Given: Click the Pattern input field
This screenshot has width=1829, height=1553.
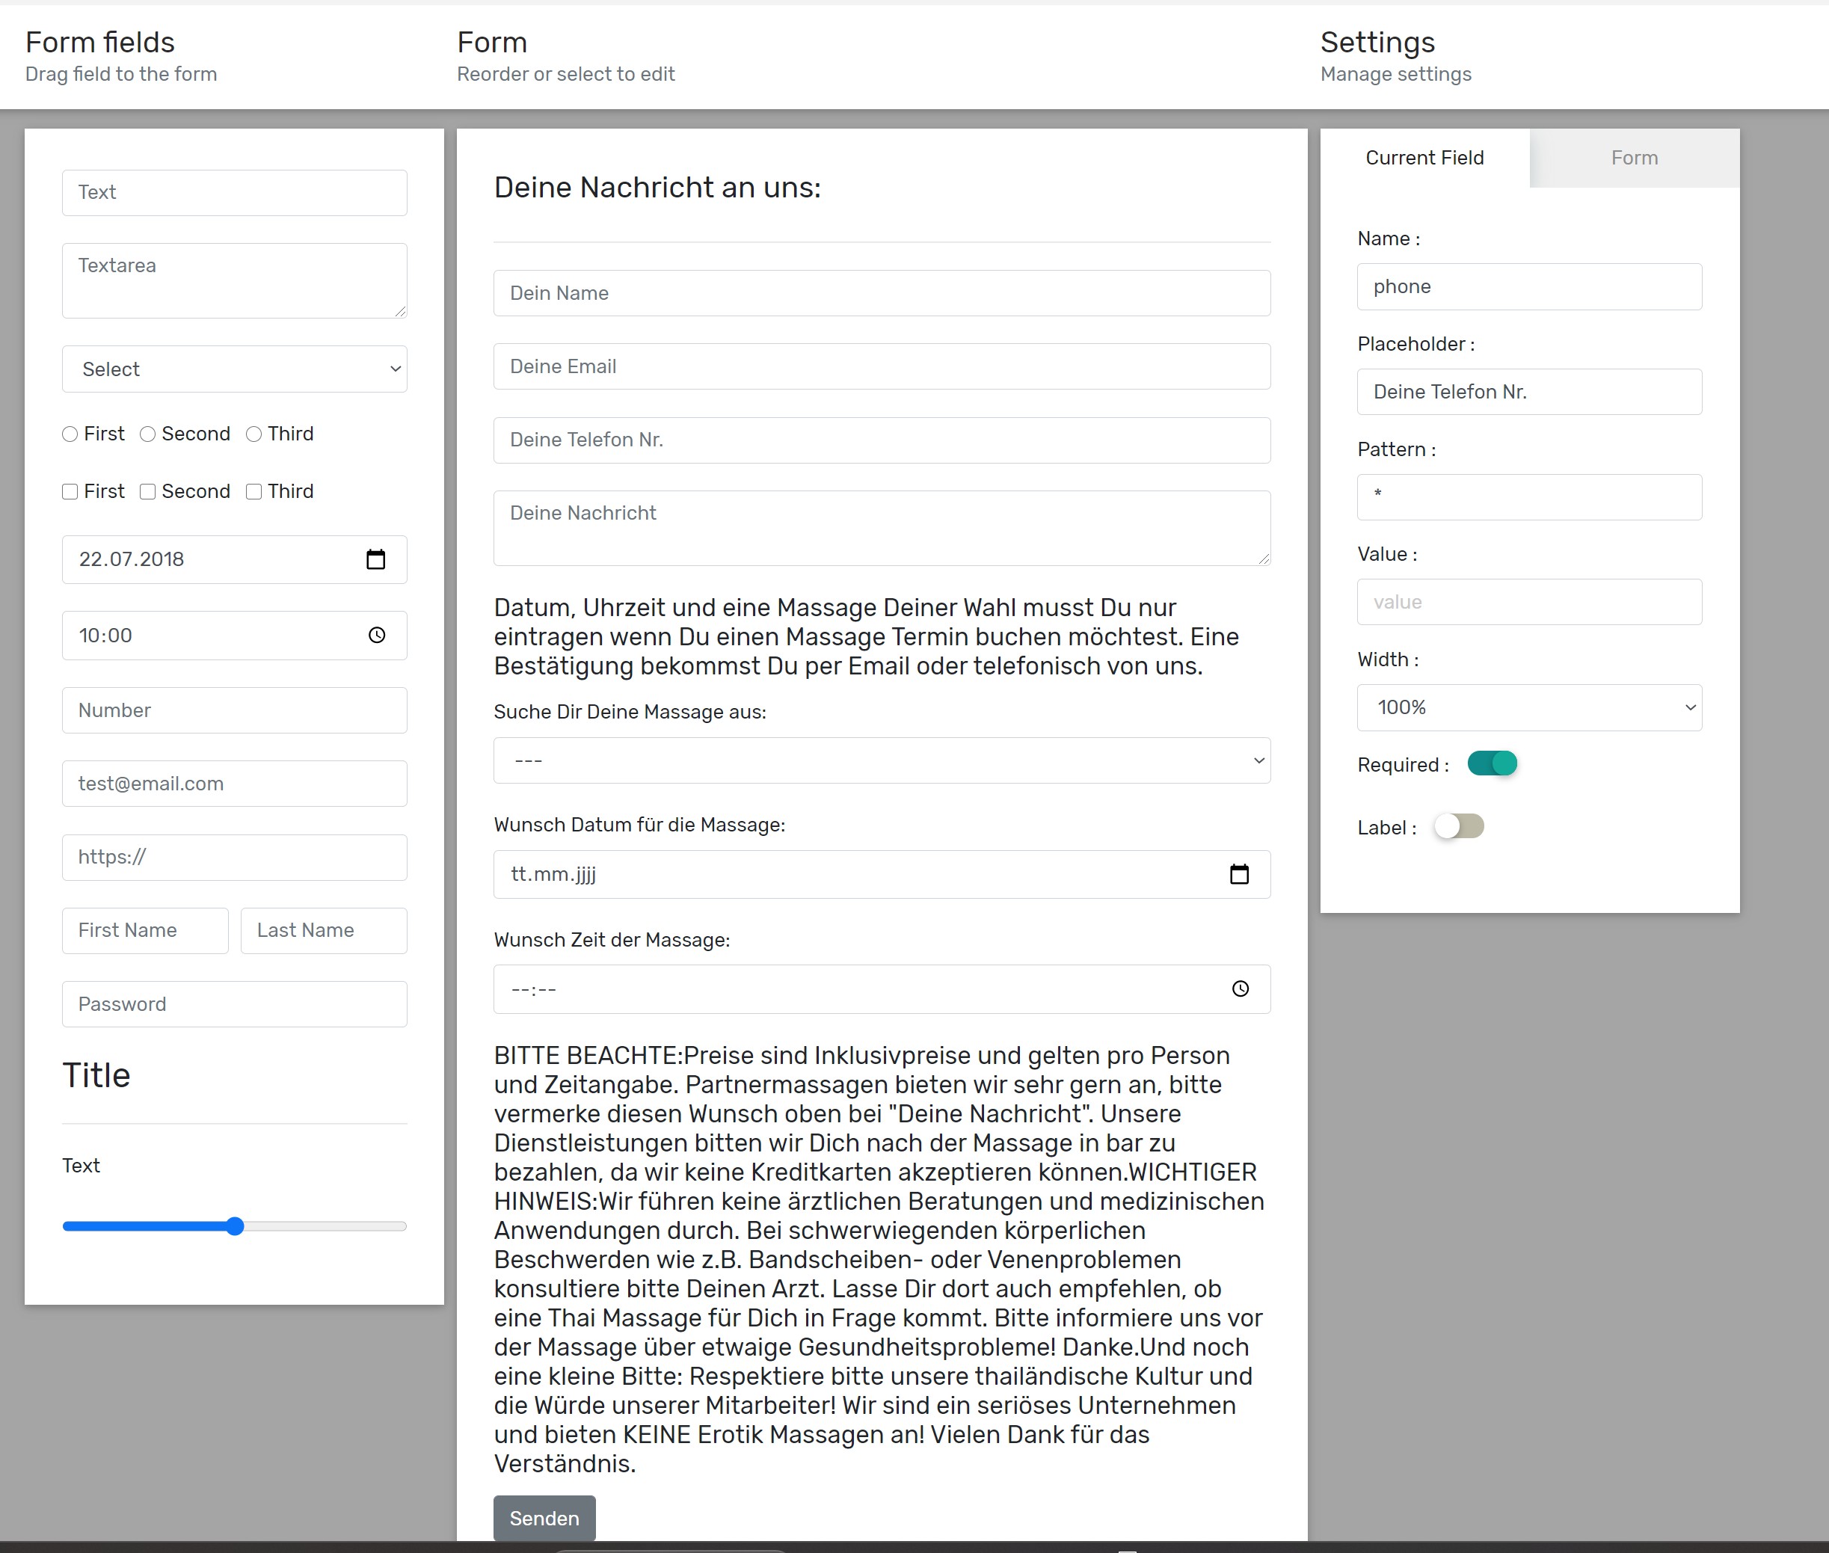Looking at the screenshot, I should coord(1528,497).
